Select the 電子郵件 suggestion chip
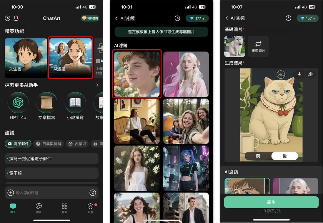 pyautogui.click(x=18, y=144)
